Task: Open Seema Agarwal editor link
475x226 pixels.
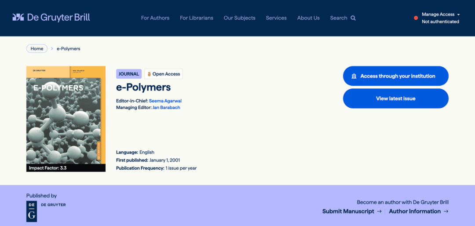Action: point(165,101)
